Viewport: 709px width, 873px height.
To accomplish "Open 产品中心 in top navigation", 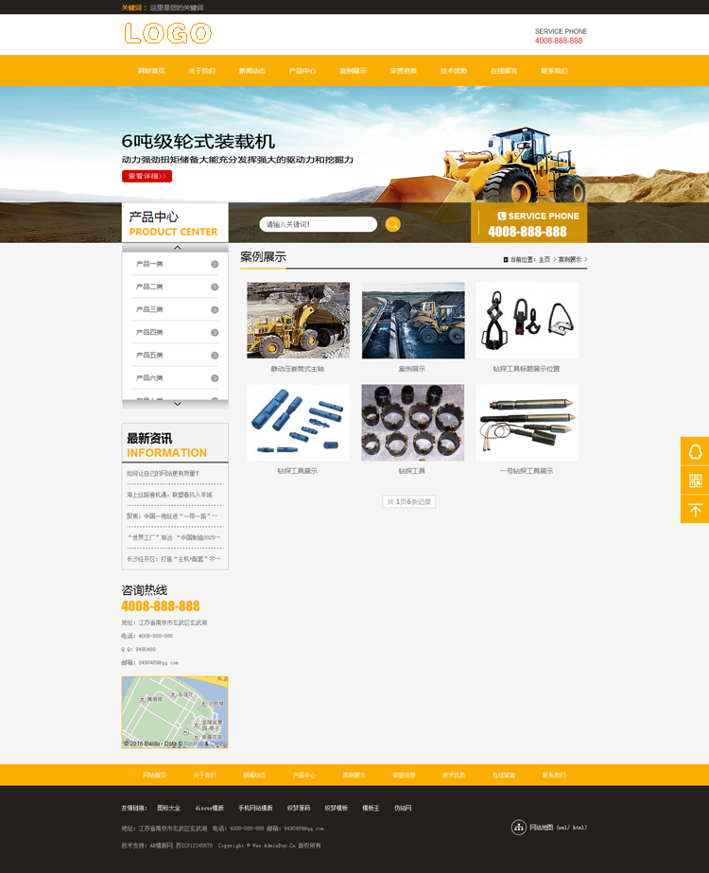I will (303, 71).
